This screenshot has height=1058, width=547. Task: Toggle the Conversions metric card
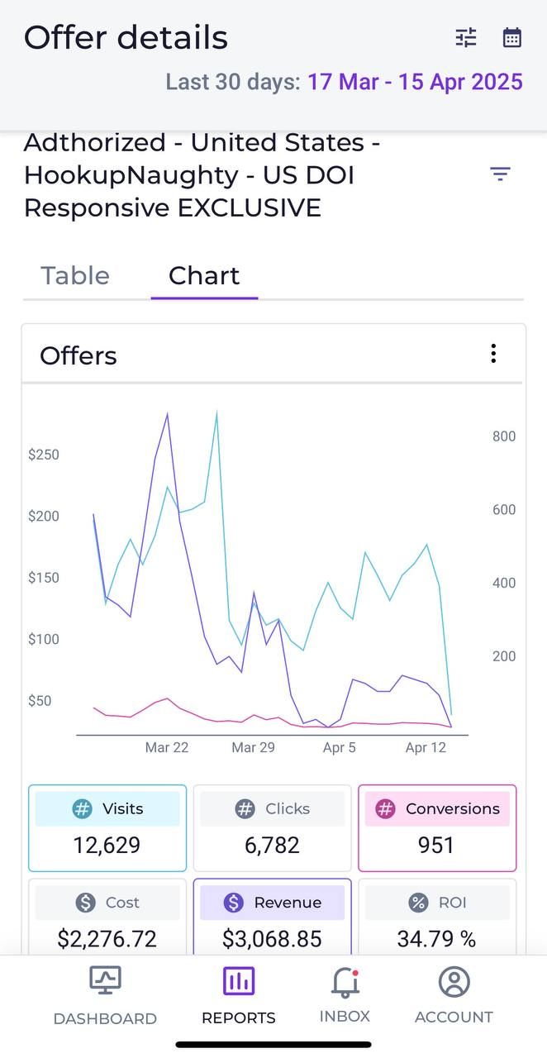coord(436,827)
